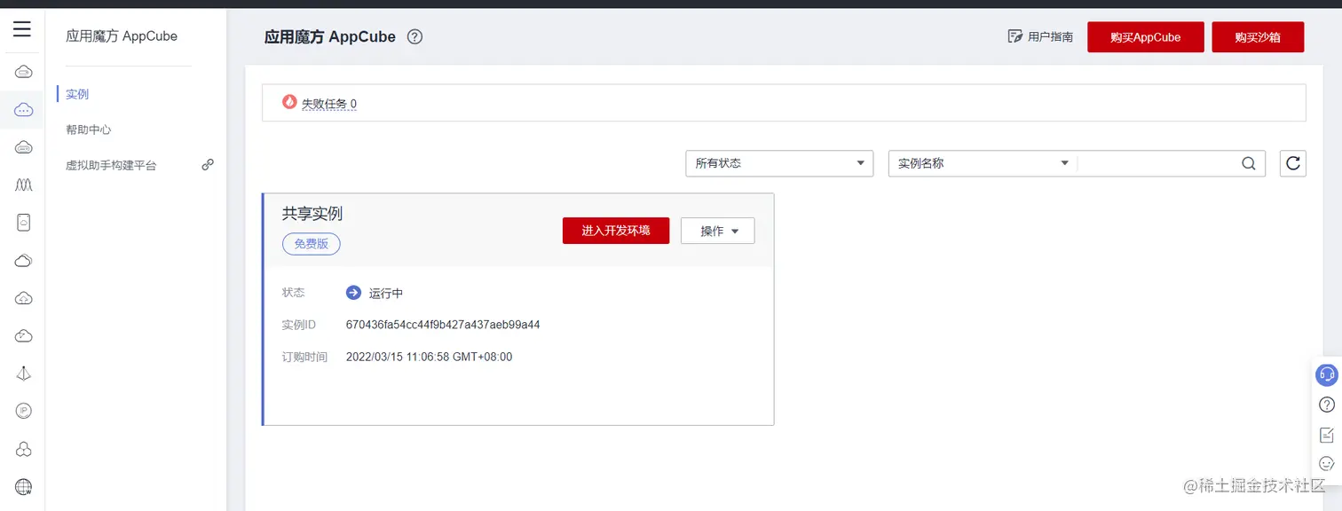Open the 用户指南 link

tap(1050, 37)
